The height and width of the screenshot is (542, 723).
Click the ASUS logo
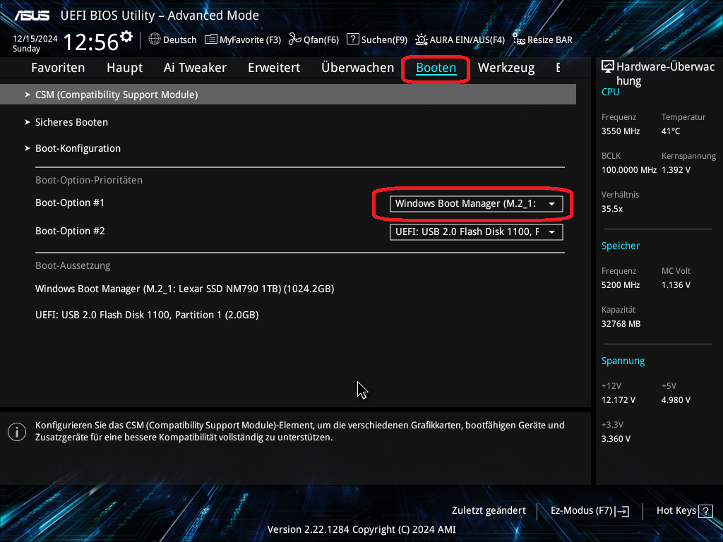point(31,16)
